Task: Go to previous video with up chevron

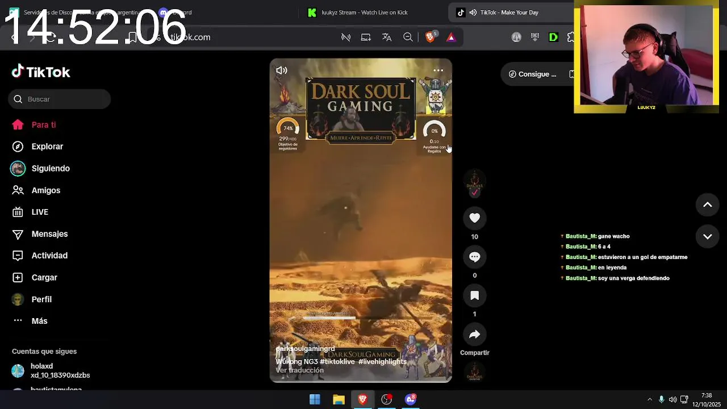Action: click(708, 204)
